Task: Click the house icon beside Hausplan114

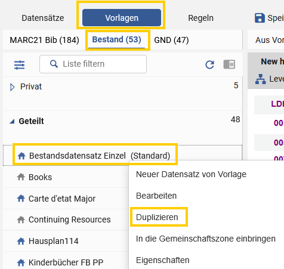Action: [21, 241]
